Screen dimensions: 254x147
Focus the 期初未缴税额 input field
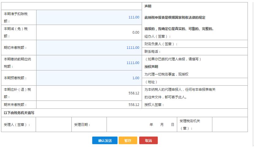(89, 47)
